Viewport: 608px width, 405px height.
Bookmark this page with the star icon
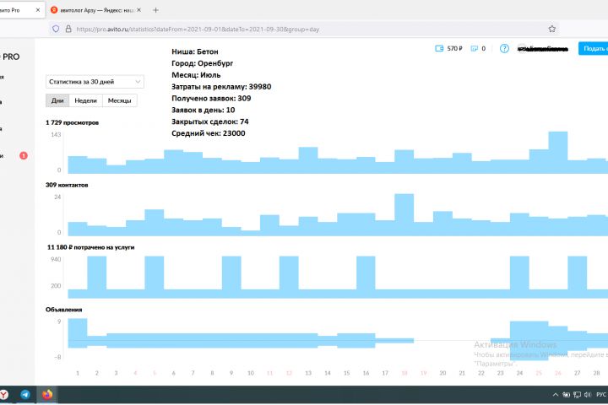(551, 29)
